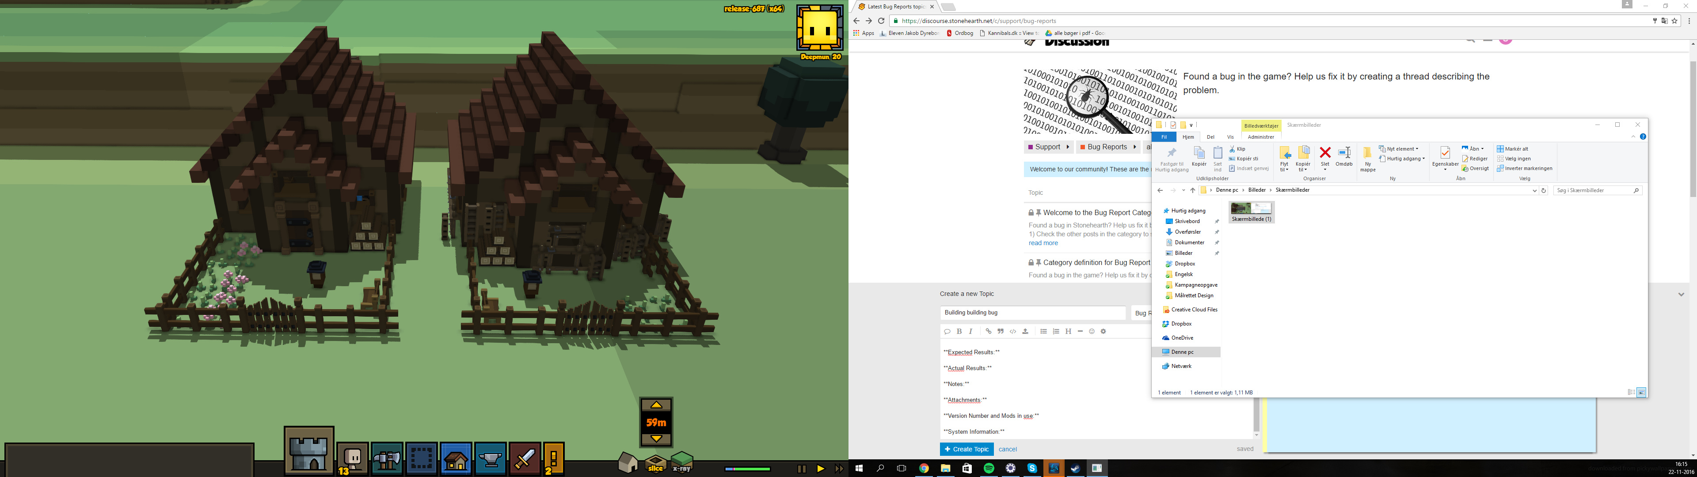Select Skærmbillede (1) thumbnail
The height and width of the screenshot is (477, 1697).
(1251, 212)
